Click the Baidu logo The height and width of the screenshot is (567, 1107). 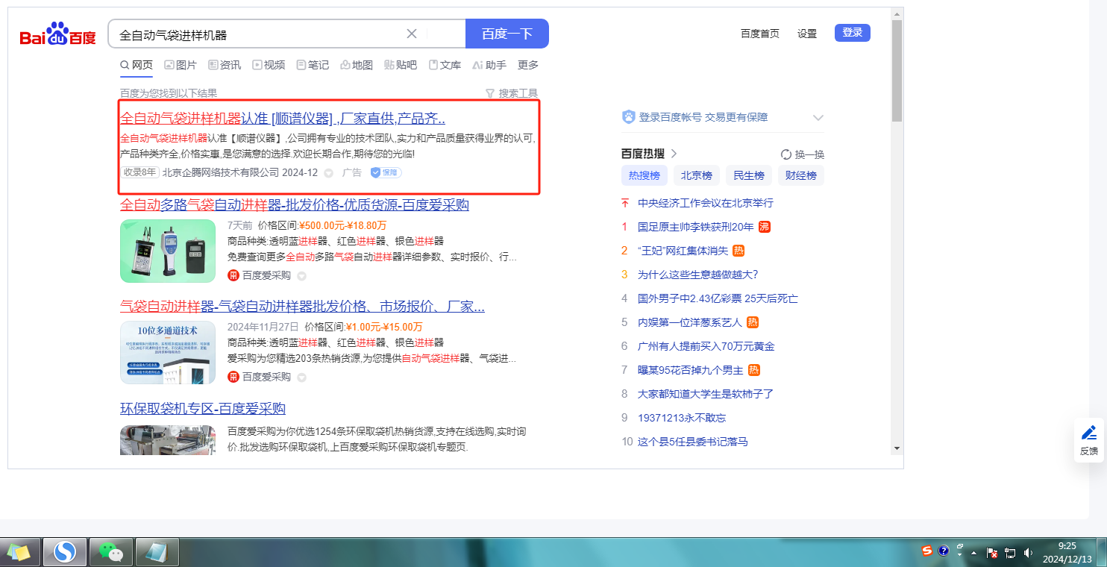(x=57, y=35)
